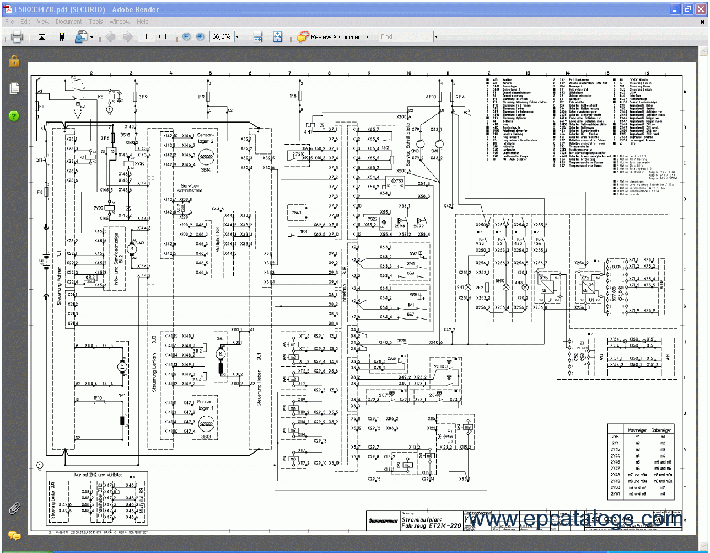Click the green help question mark icon

click(x=14, y=116)
